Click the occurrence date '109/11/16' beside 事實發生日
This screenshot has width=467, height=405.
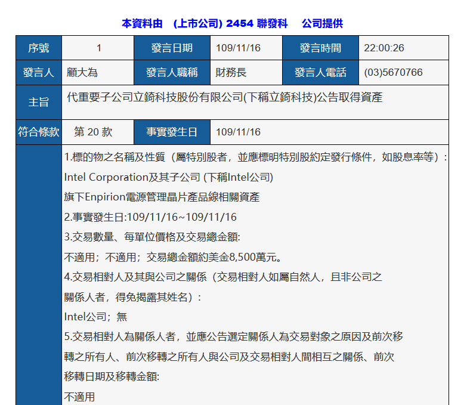click(x=238, y=132)
